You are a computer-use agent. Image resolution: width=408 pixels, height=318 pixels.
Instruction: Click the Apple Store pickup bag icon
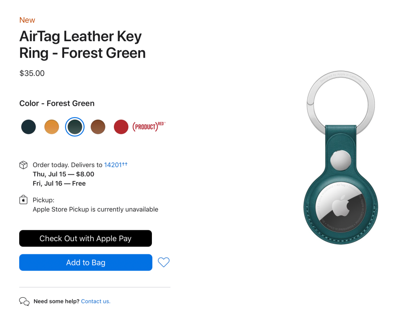coord(24,200)
